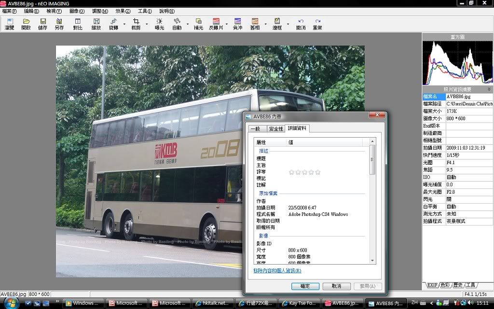
Task: Apply the 負沖 effect icon
Action: pyautogui.click(x=237, y=24)
